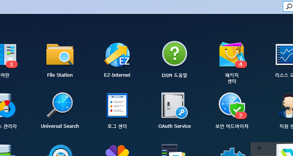This screenshot has height=156, width=293.
Task: Click the plus button on widget panel
Action: tap(259, 148)
